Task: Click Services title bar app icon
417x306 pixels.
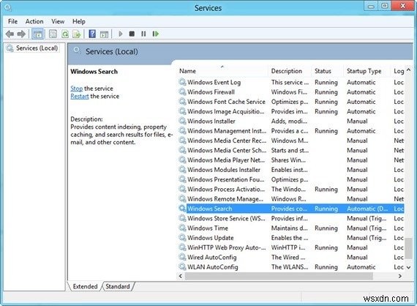Action: pos(8,8)
